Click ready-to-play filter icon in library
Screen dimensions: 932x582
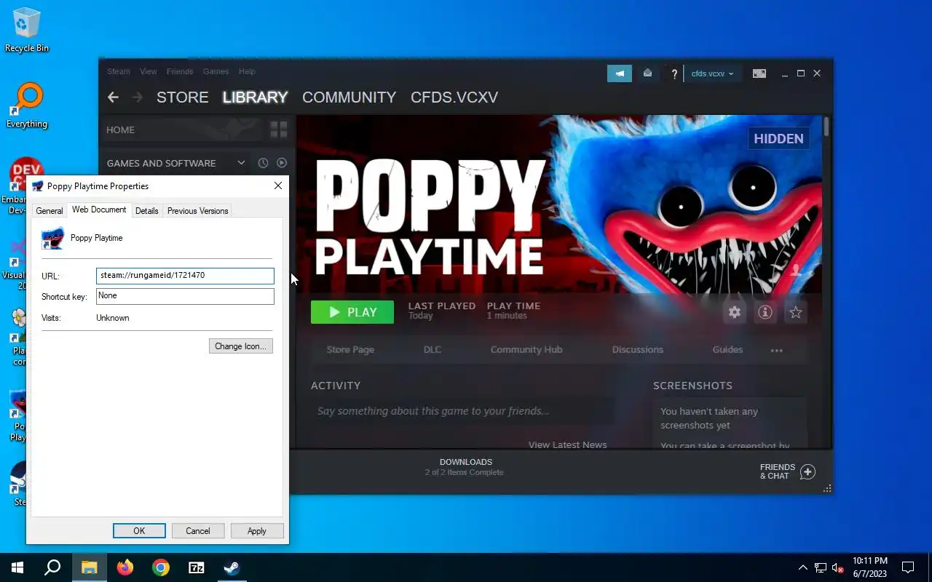click(282, 163)
